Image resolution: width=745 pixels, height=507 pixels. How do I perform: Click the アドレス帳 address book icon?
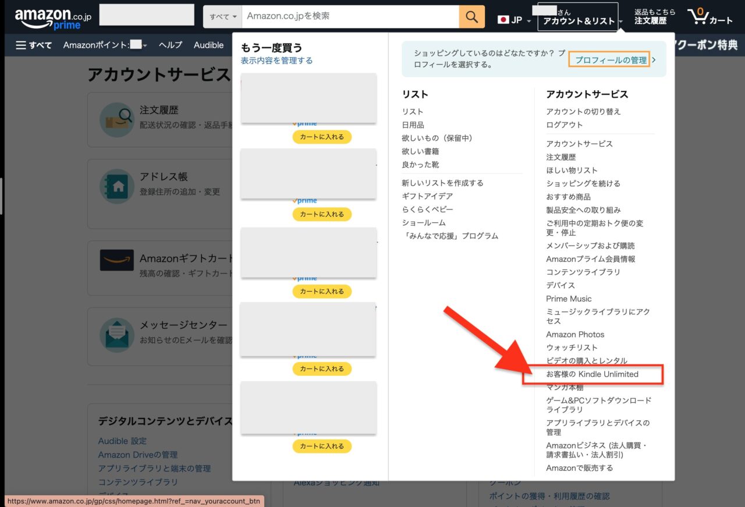116,186
